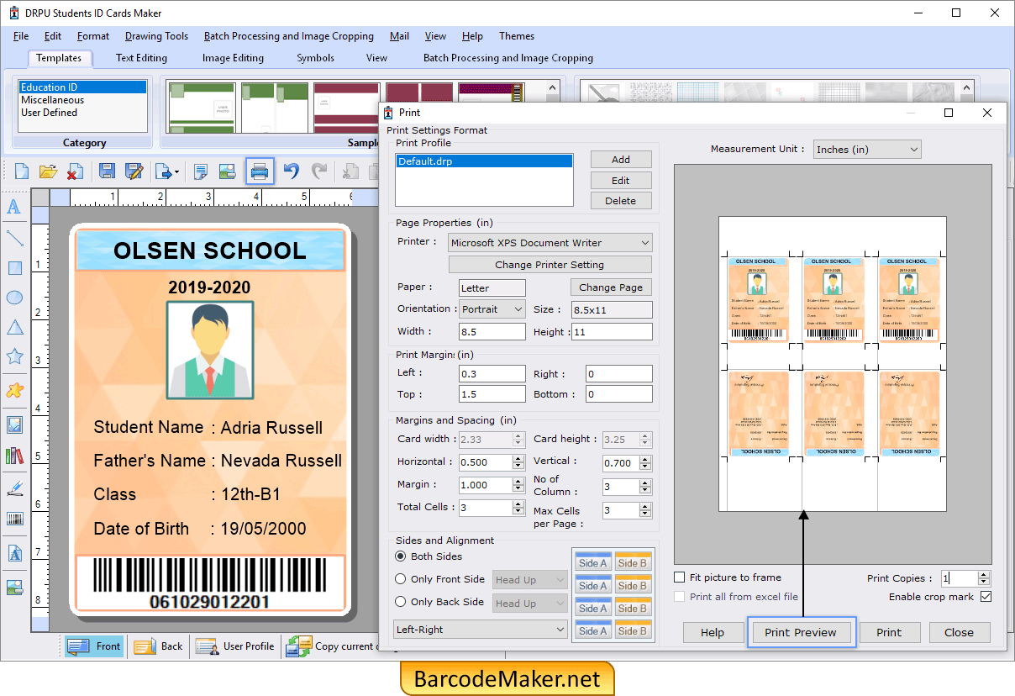
Task: Select Both Sides radio option
Action: 401,556
